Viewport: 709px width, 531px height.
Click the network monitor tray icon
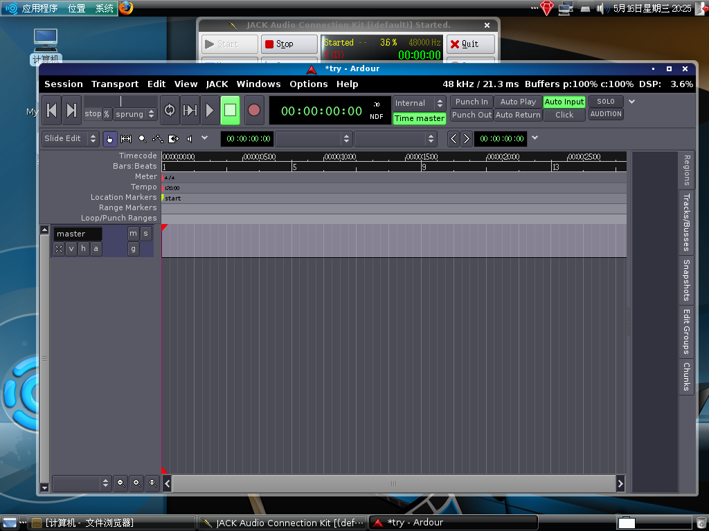pos(566,8)
